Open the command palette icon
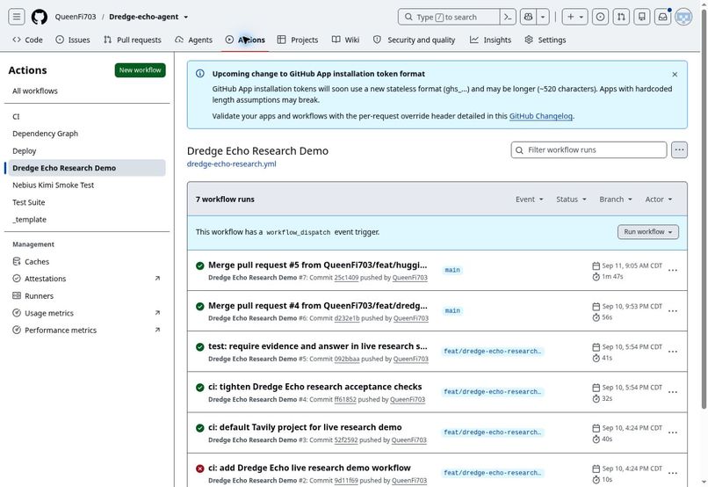Image resolution: width=708 pixels, height=487 pixels. [x=508, y=17]
